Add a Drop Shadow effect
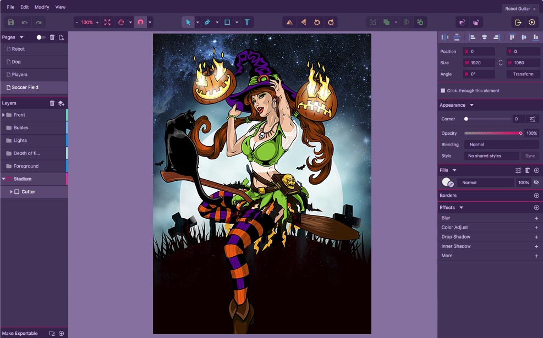Screen dimensions: 543x338 pos(536,237)
